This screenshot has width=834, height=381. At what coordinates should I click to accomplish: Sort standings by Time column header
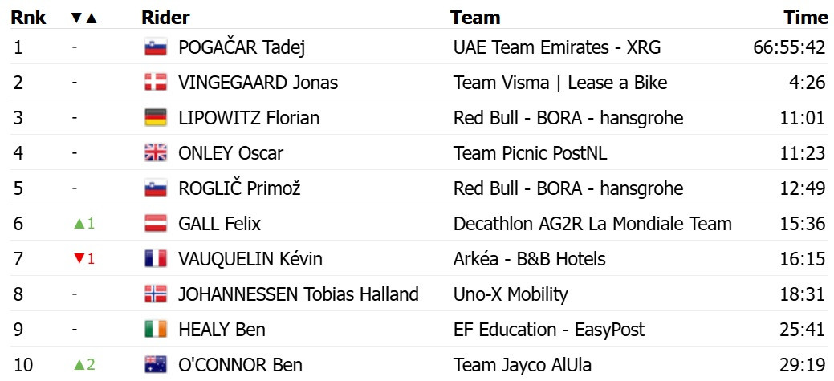coord(805,18)
